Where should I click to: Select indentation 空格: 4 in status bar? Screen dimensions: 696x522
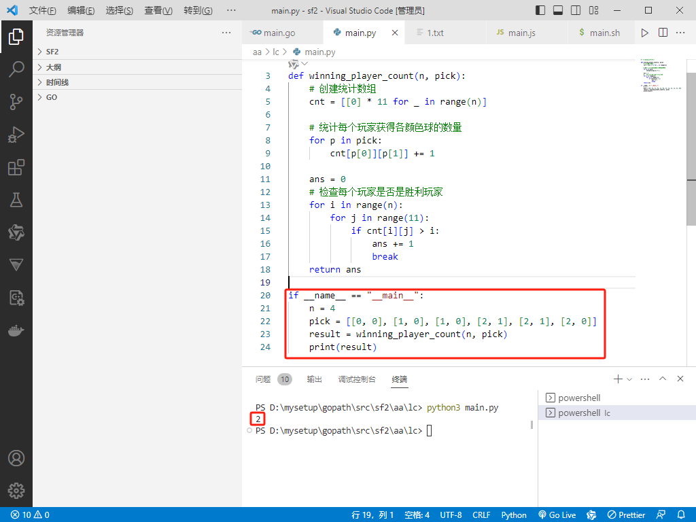[417, 515]
